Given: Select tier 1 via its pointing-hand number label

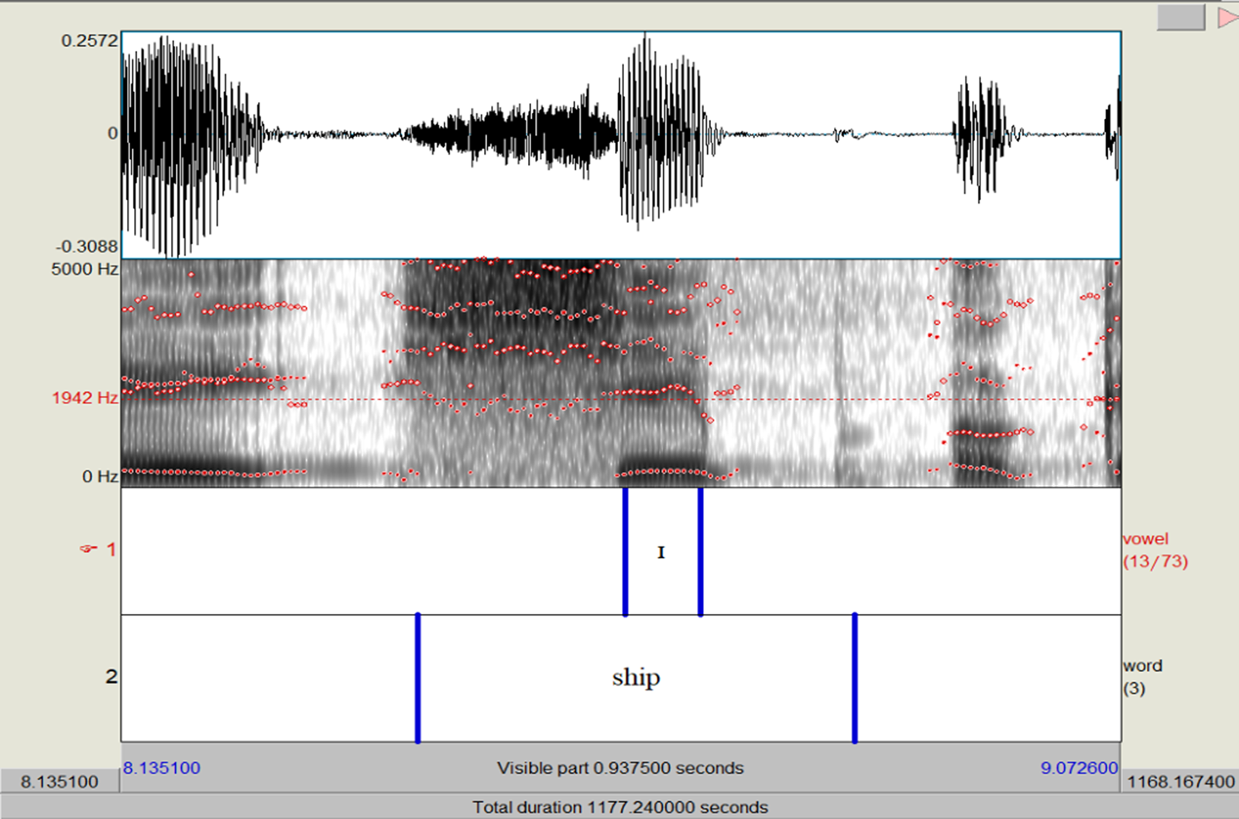Looking at the screenshot, I should click(x=98, y=550).
